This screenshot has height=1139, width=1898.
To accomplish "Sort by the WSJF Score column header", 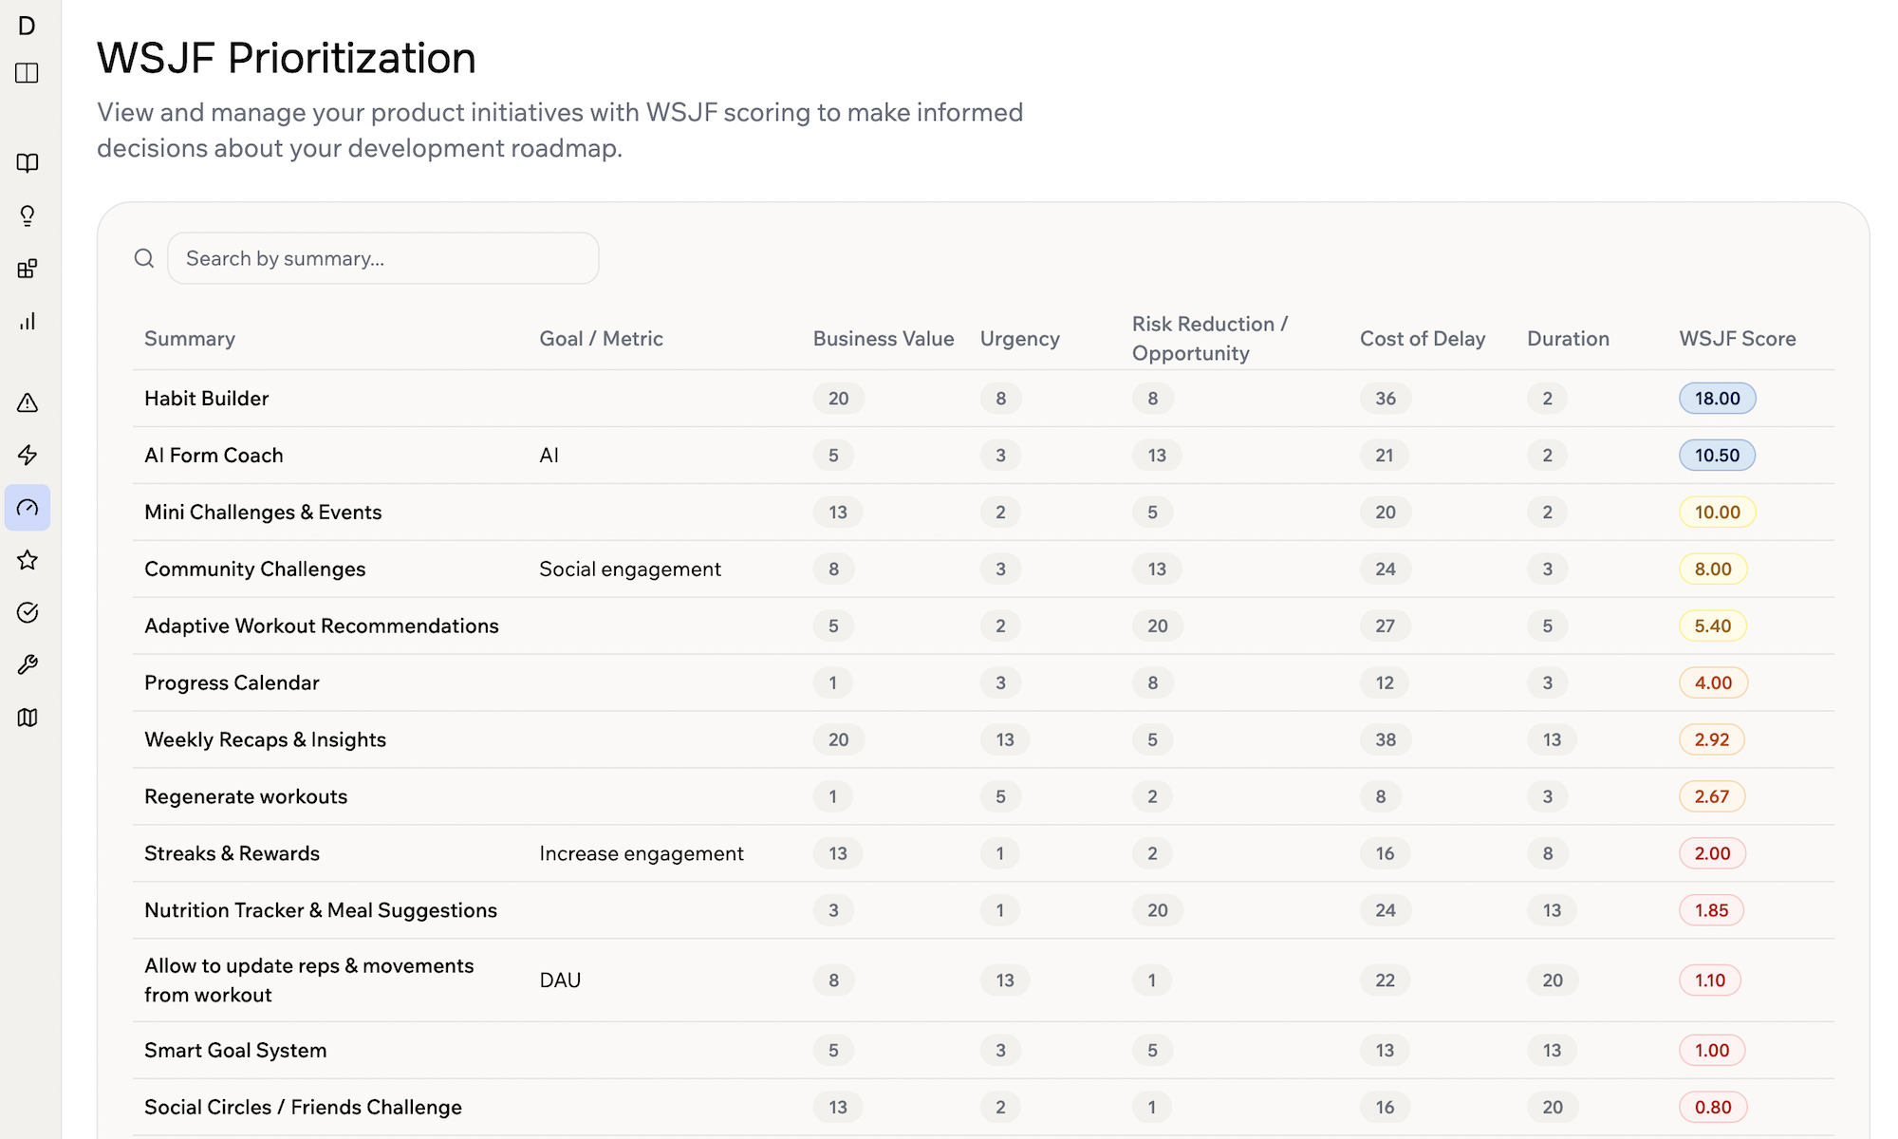I will click(1738, 339).
